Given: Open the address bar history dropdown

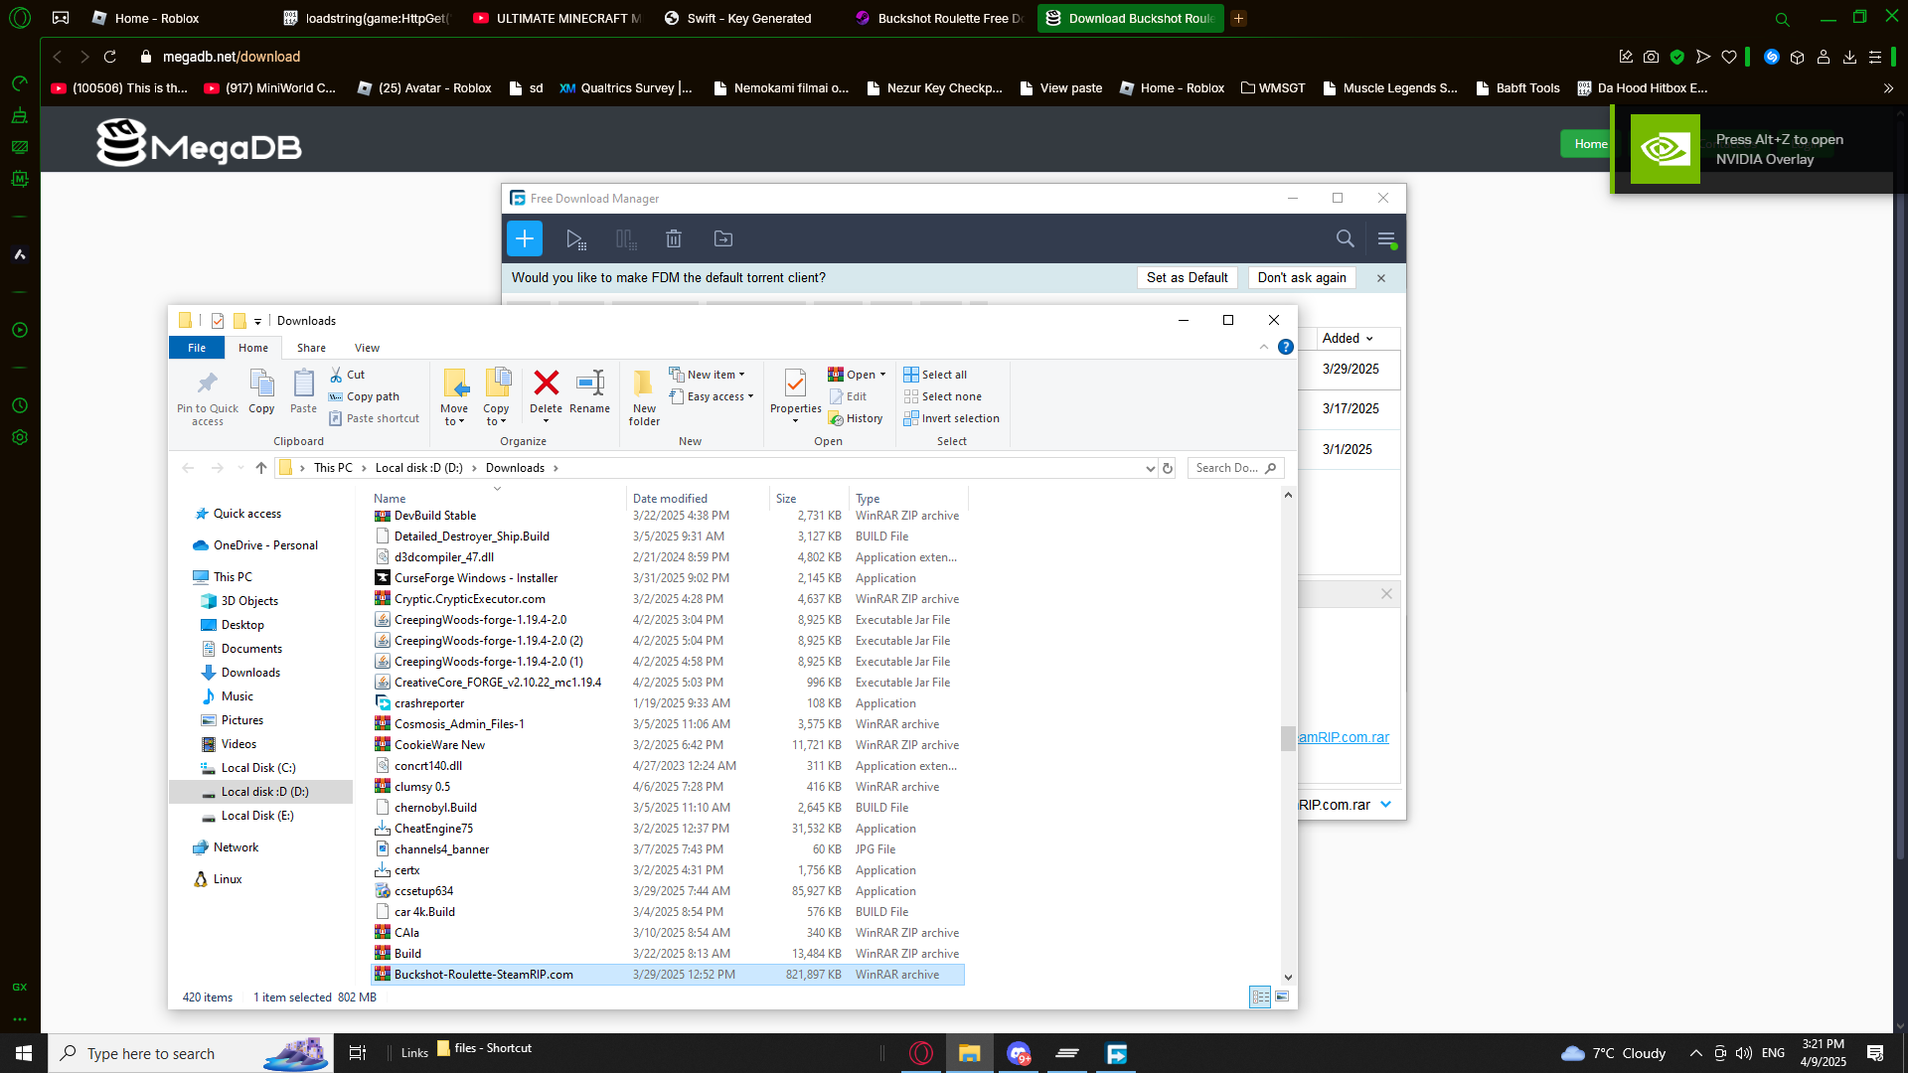Looking at the screenshot, I should point(1150,468).
